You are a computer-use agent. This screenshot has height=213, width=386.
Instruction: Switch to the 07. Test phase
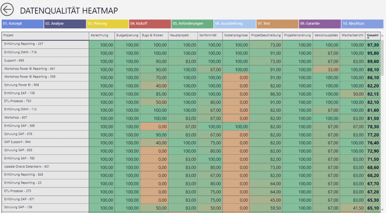(x=277, y=24)
